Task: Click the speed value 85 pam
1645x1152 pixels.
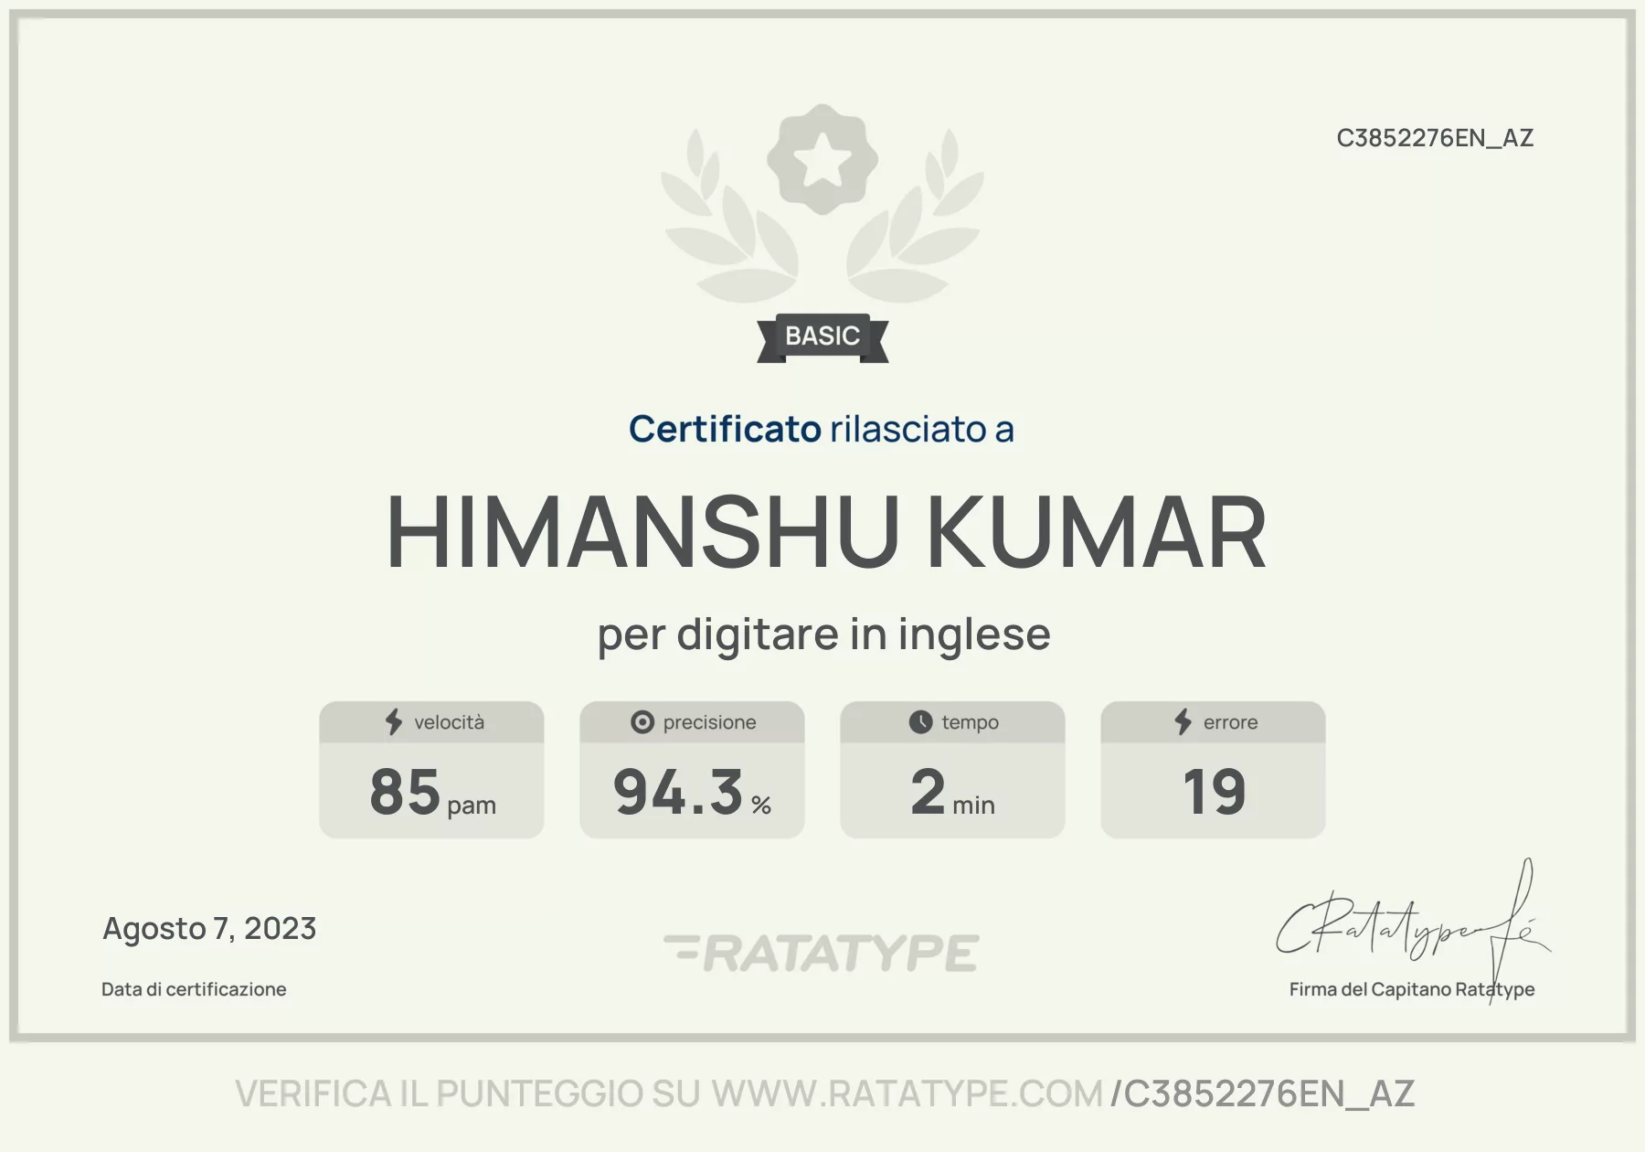Action: pyautogui.click(x=432, y=792)
